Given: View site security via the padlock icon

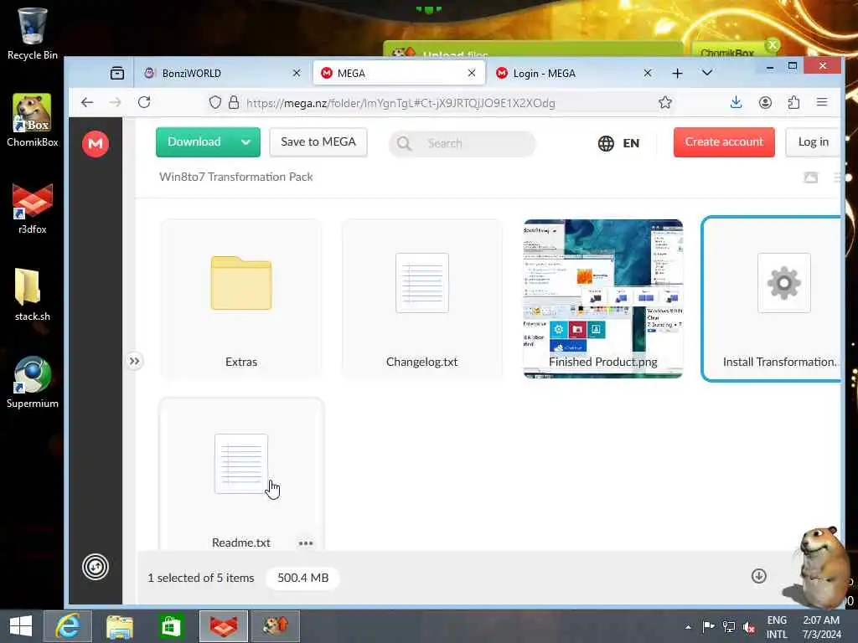Looking at the screenshot, I should [234, 102].
